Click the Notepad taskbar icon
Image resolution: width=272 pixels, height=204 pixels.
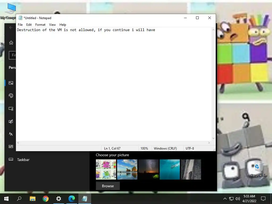click(x=85, y=199)
